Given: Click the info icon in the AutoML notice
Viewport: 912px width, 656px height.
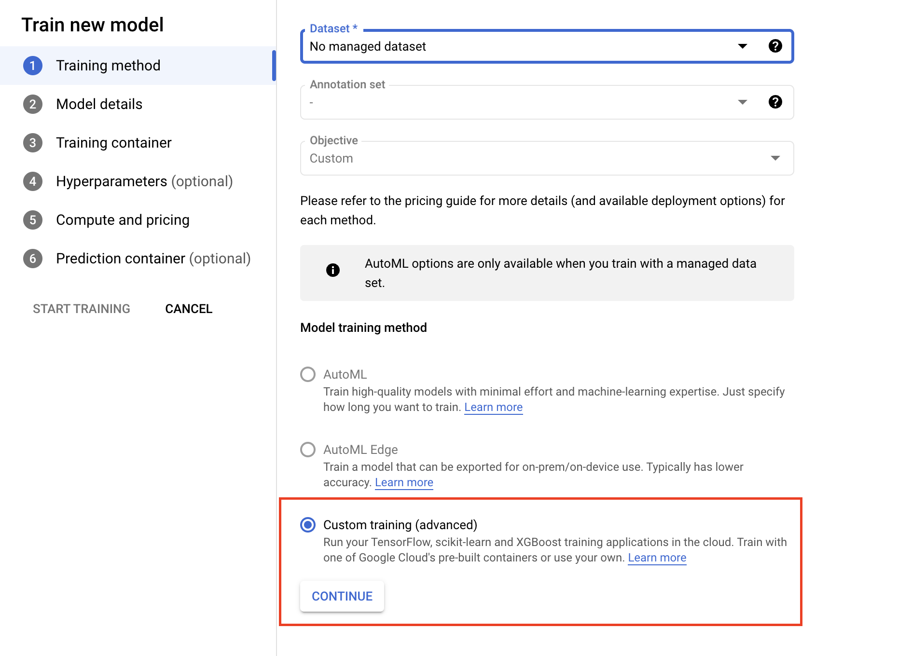Looking at the screenshot, I should [332, 271].
